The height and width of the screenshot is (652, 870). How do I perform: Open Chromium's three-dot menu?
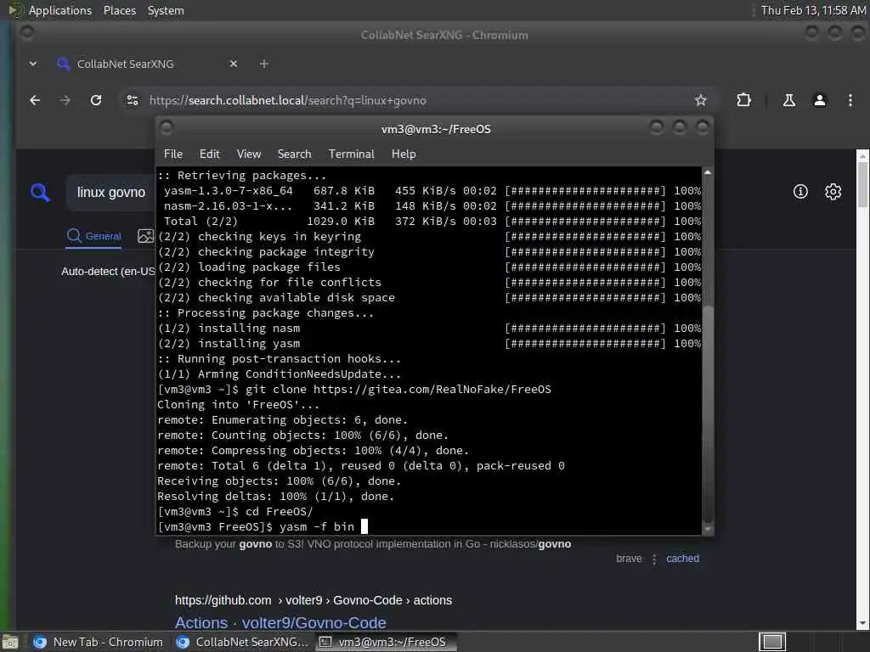coord(850,100)
